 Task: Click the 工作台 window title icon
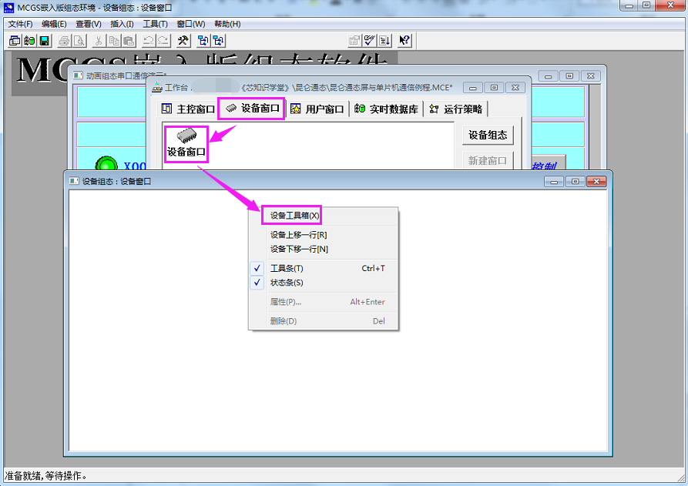tap(156, 88)
